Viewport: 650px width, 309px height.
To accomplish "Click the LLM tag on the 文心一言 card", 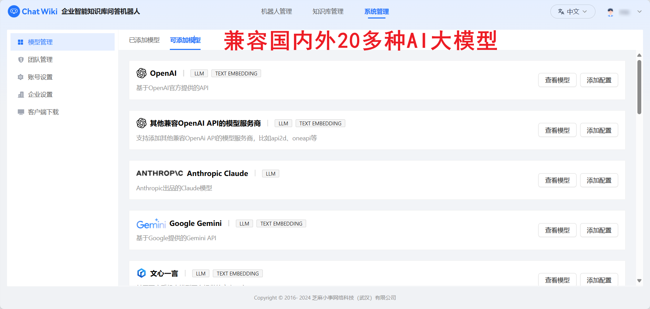I will (201, 273).
